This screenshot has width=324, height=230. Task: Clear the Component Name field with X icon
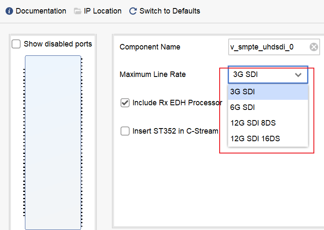[x=314, y=47]
